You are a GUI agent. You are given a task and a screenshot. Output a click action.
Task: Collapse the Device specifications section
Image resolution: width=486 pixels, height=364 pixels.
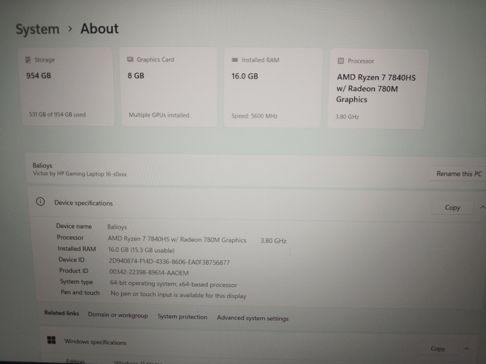click(x=482, y=207)
